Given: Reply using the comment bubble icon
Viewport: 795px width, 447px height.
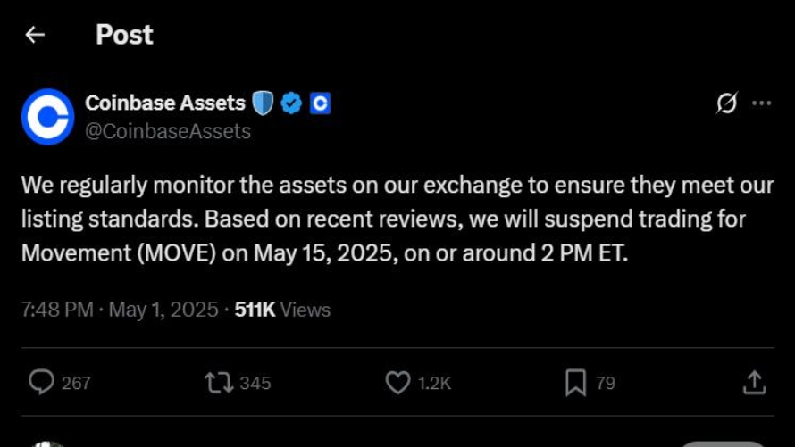Looking at the screenshot, I should (x=41, y=382).
